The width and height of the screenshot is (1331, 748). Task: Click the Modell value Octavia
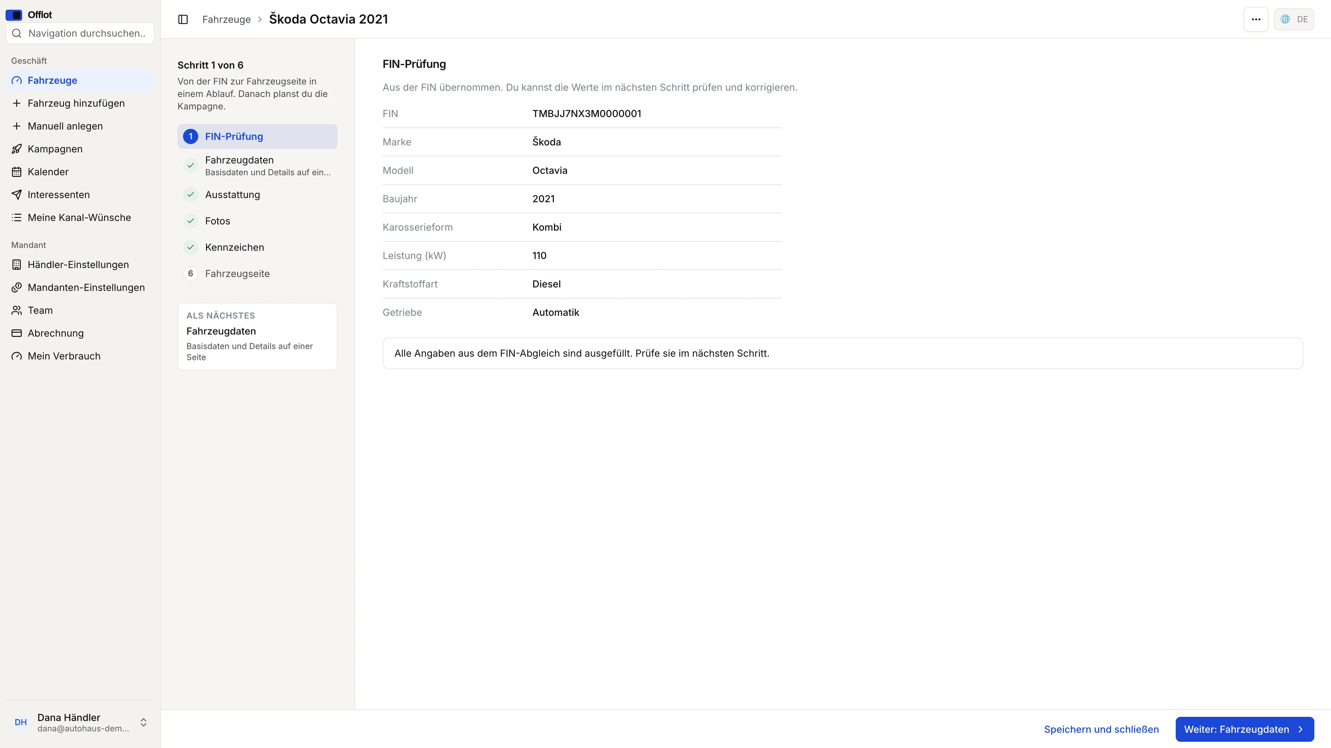(550, 170)
